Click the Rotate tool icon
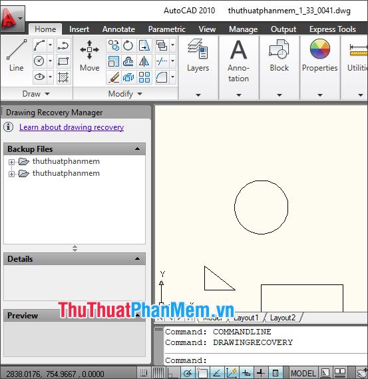Image resolution: width=368 pixels, height=379 pixels. click(x=128, y=45)
